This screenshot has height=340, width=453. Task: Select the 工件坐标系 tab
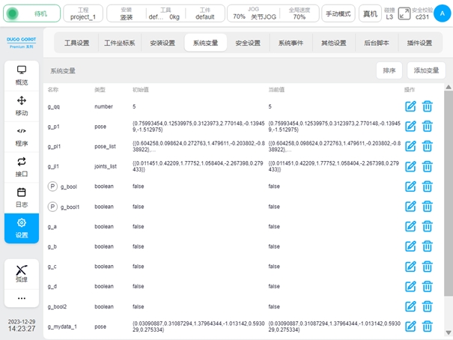pos(119,43)
